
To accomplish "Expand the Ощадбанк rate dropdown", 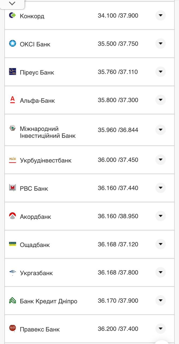I will [x=160, y=244].
